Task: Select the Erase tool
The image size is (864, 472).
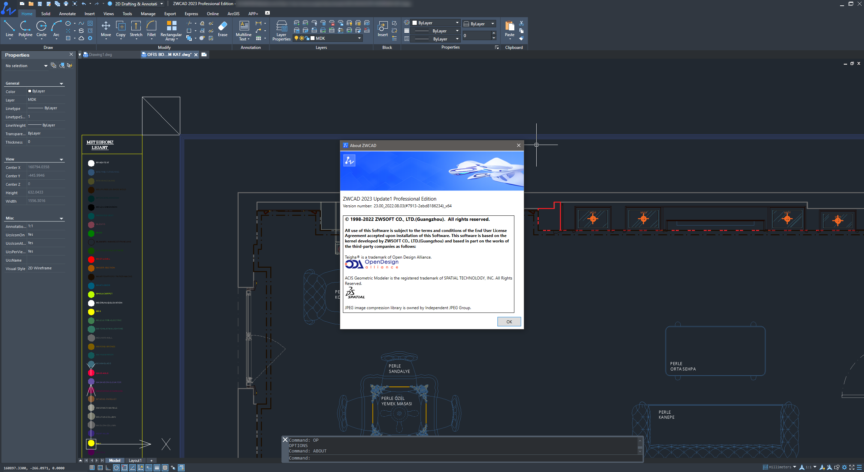Action: 223,29
